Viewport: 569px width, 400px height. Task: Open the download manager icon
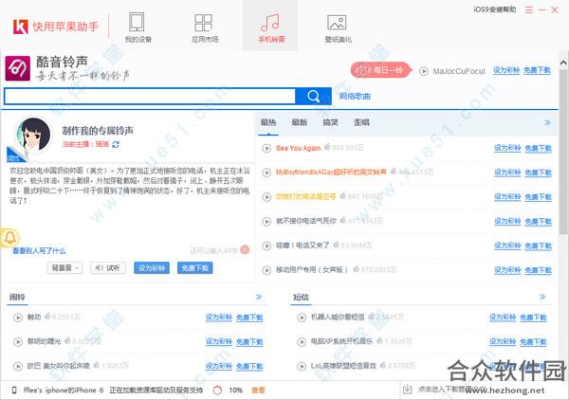pos(408,390)
